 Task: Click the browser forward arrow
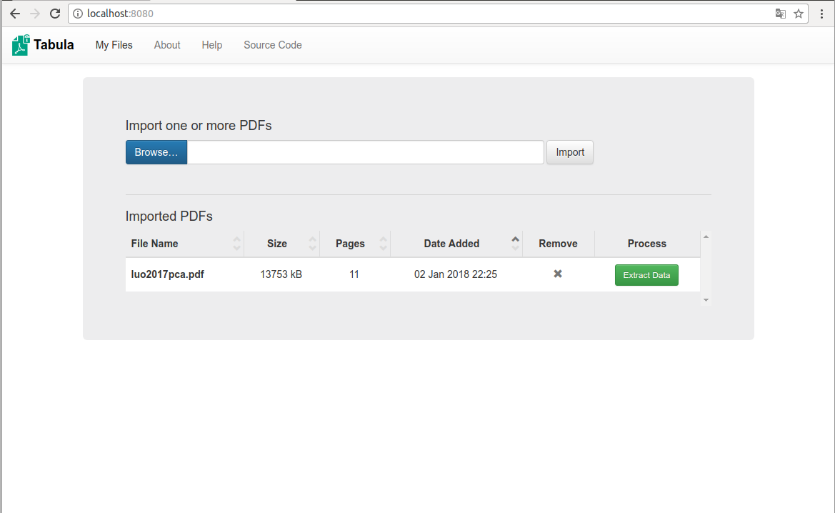coord(35,14)
